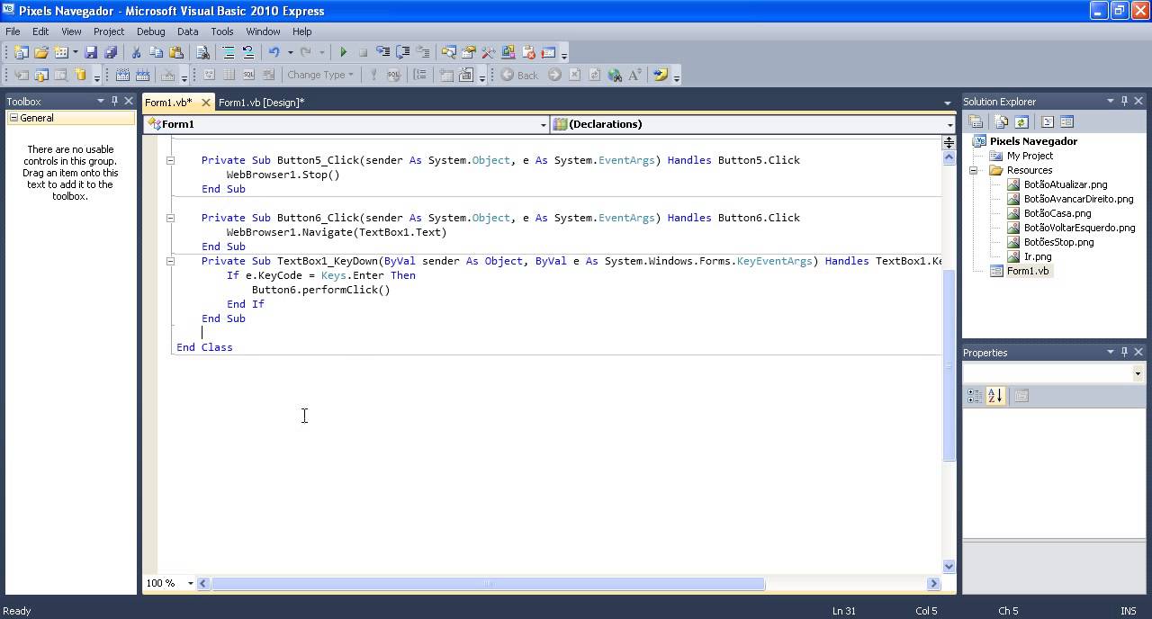Click the editor split bar handle
The height and width of the screenshot is (619, 1152).
(949, 142)
